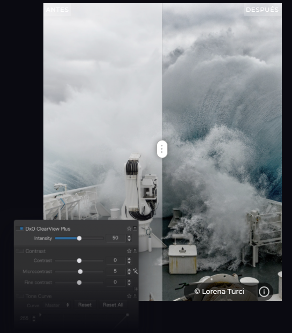
Task: Click the Reset All button
Action: pos(113,305)
